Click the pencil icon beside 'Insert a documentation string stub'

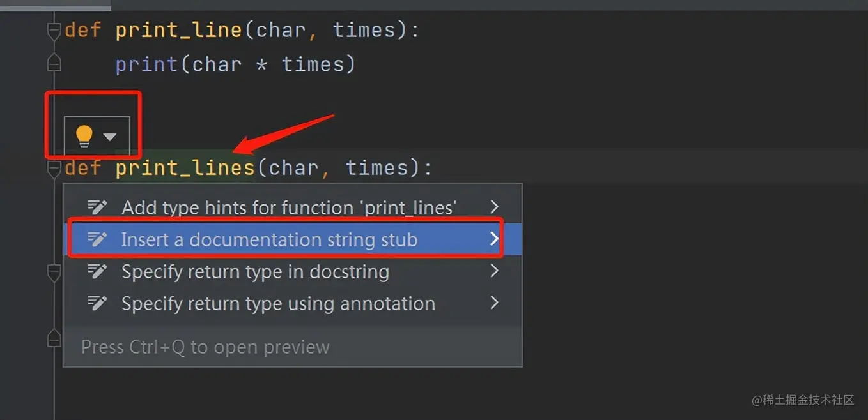97,239
